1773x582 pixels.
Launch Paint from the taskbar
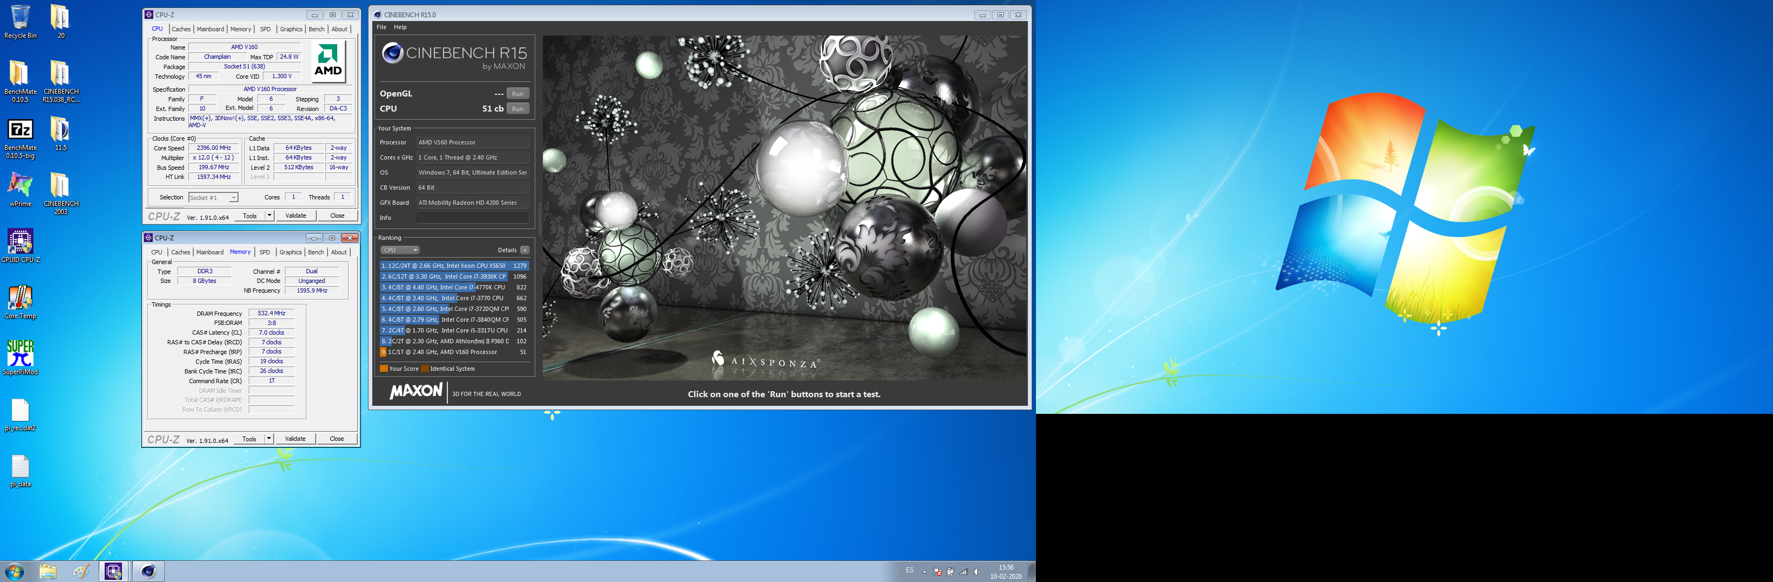point(80,571)
